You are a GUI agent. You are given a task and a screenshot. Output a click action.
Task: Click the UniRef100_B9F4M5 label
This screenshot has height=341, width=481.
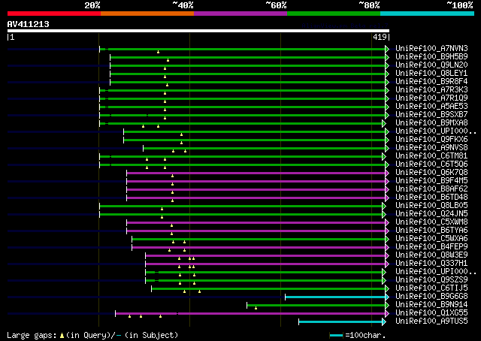431,181
